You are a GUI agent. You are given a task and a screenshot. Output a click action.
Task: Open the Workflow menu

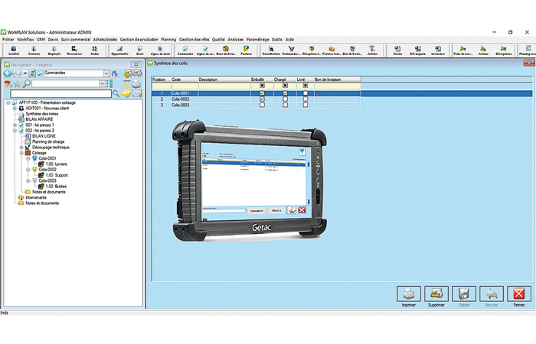tap(25, 40)
